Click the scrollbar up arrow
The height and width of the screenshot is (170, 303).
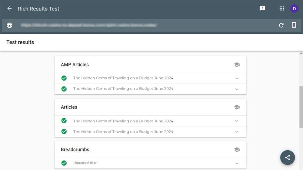point(301,53)
